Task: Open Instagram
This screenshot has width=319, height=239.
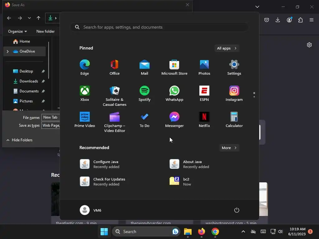Action: [x=234, y=93]
